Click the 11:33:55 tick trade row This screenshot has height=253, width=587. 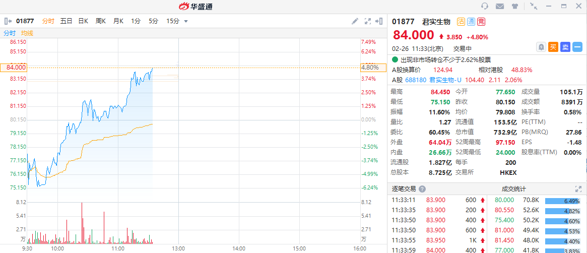tap(438, 240)
